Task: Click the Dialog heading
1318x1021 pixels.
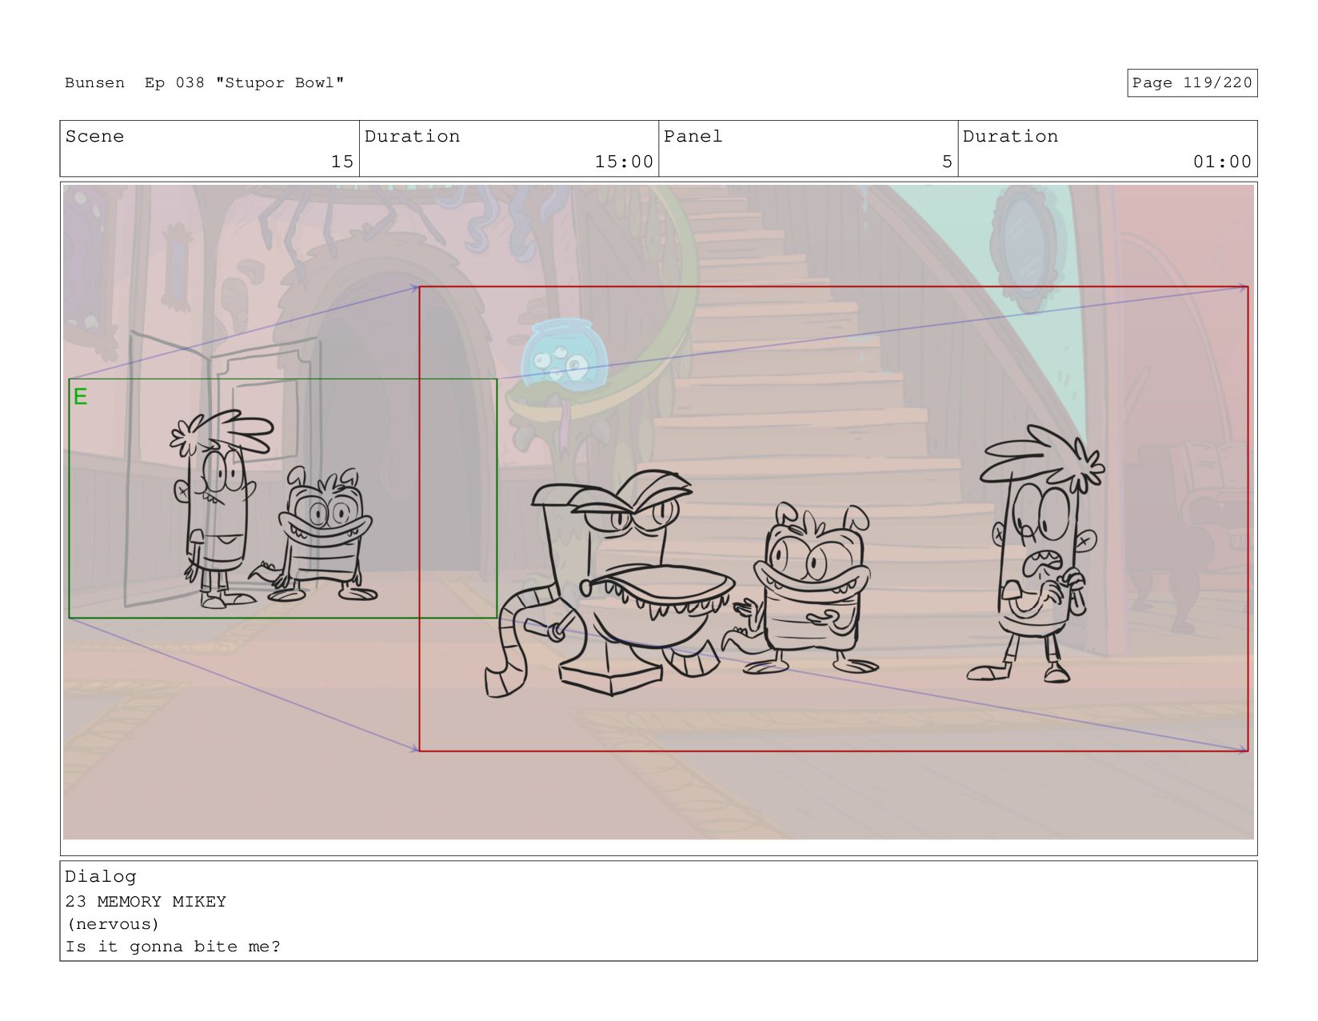Action: tap(101, 877)
